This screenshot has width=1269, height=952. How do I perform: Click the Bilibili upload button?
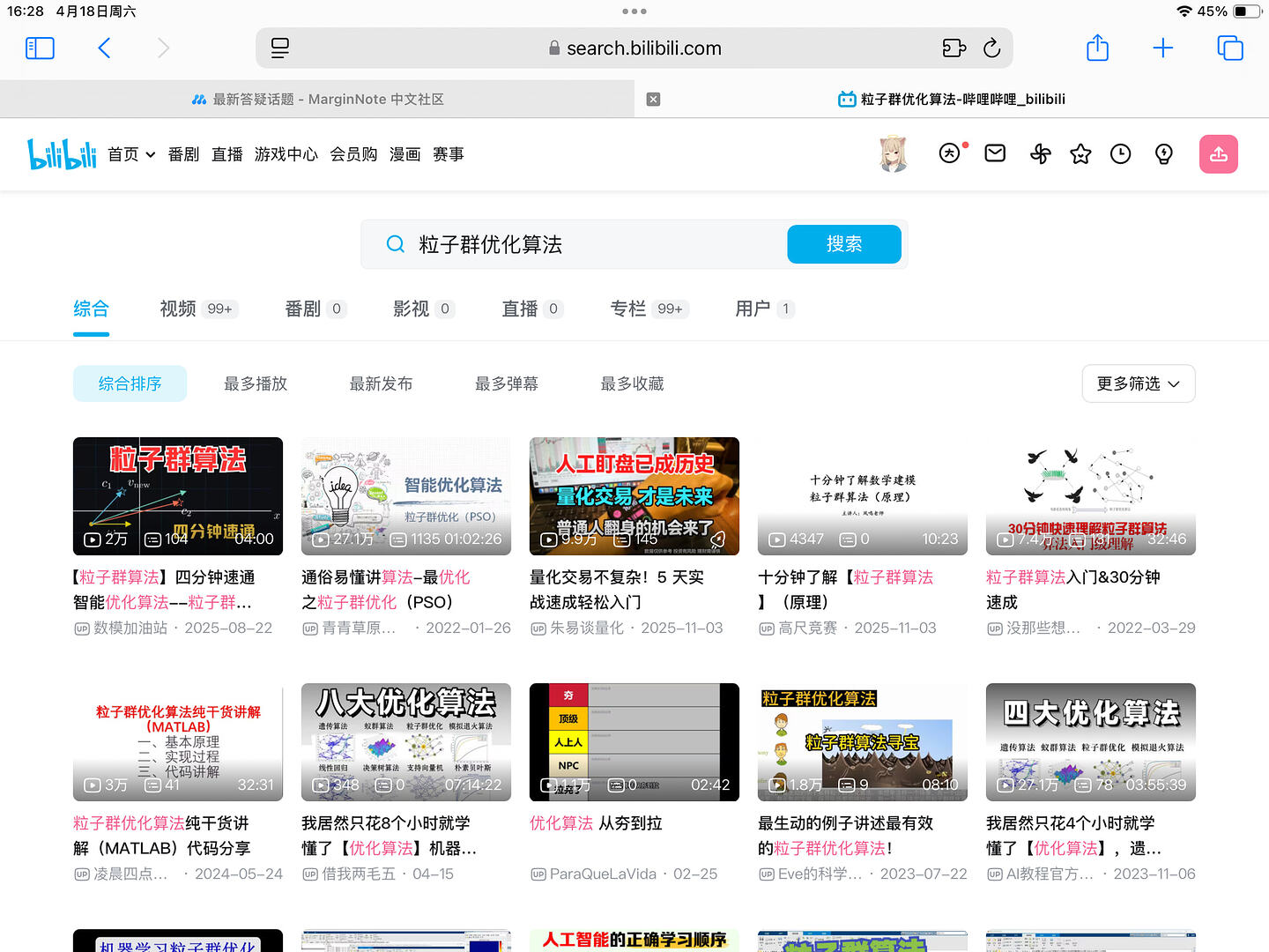[x=1218, y=154]
